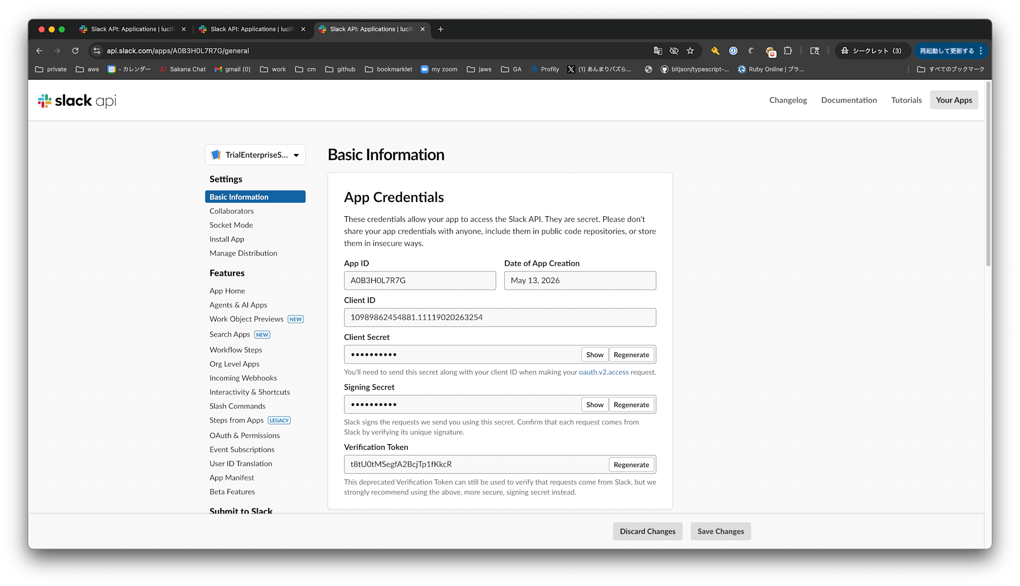Regenerate the Client Secret
1020x586 pixels.
click(x=631, y=355)
